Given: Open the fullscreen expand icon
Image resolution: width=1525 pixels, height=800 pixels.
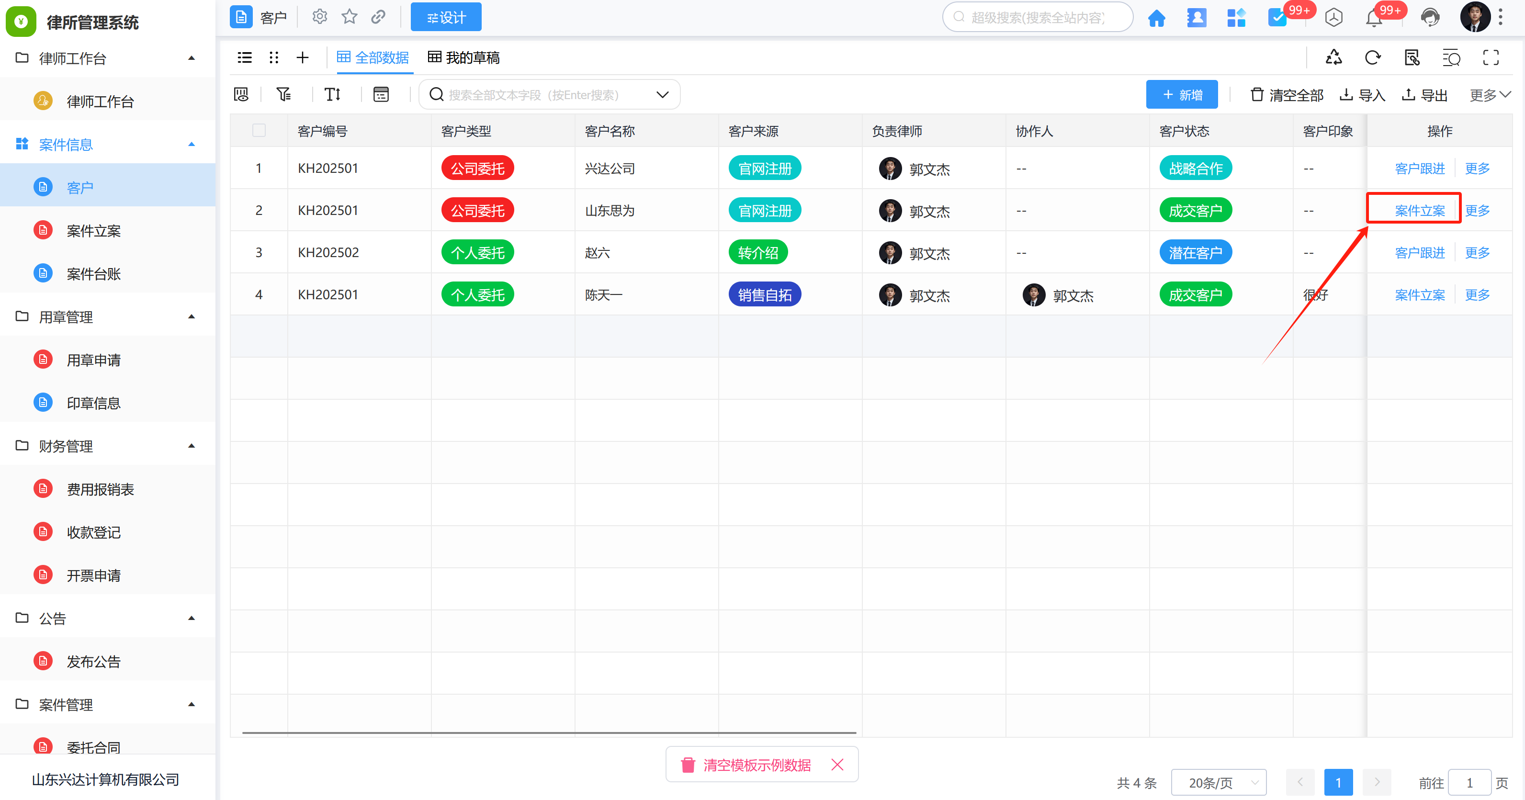Looking at the screenshot, I should tap(1490, 58).
